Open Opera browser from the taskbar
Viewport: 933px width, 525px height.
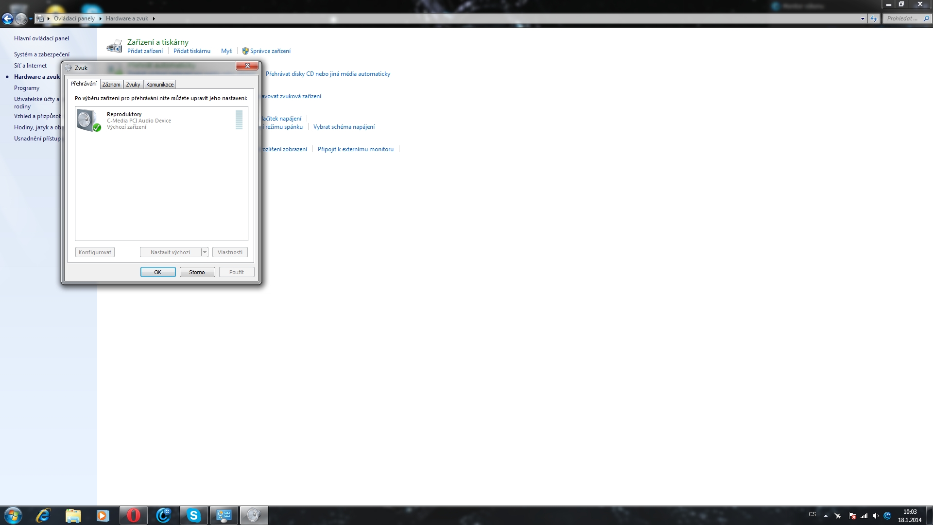(133, 515)
